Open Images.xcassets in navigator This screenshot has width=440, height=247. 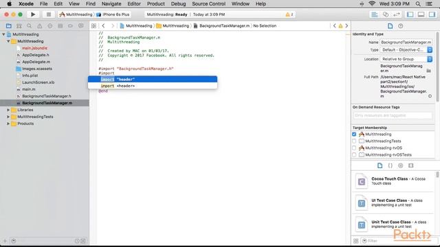37,69
